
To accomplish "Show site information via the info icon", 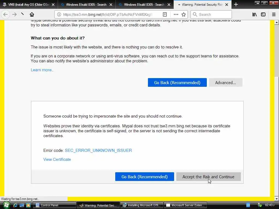I will tap(59, 14).
